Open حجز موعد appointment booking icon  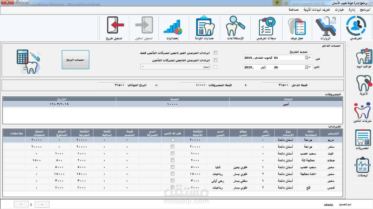point(296,27)
